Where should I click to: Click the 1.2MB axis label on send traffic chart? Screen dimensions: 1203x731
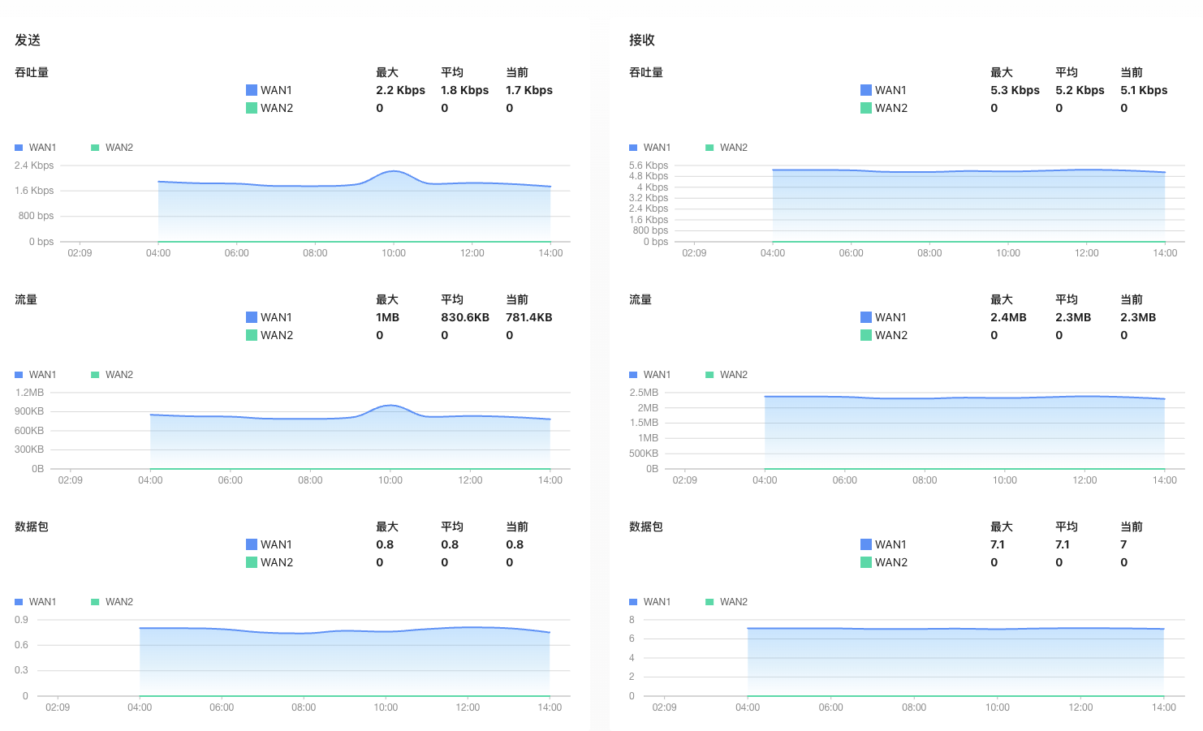[29, 393]
